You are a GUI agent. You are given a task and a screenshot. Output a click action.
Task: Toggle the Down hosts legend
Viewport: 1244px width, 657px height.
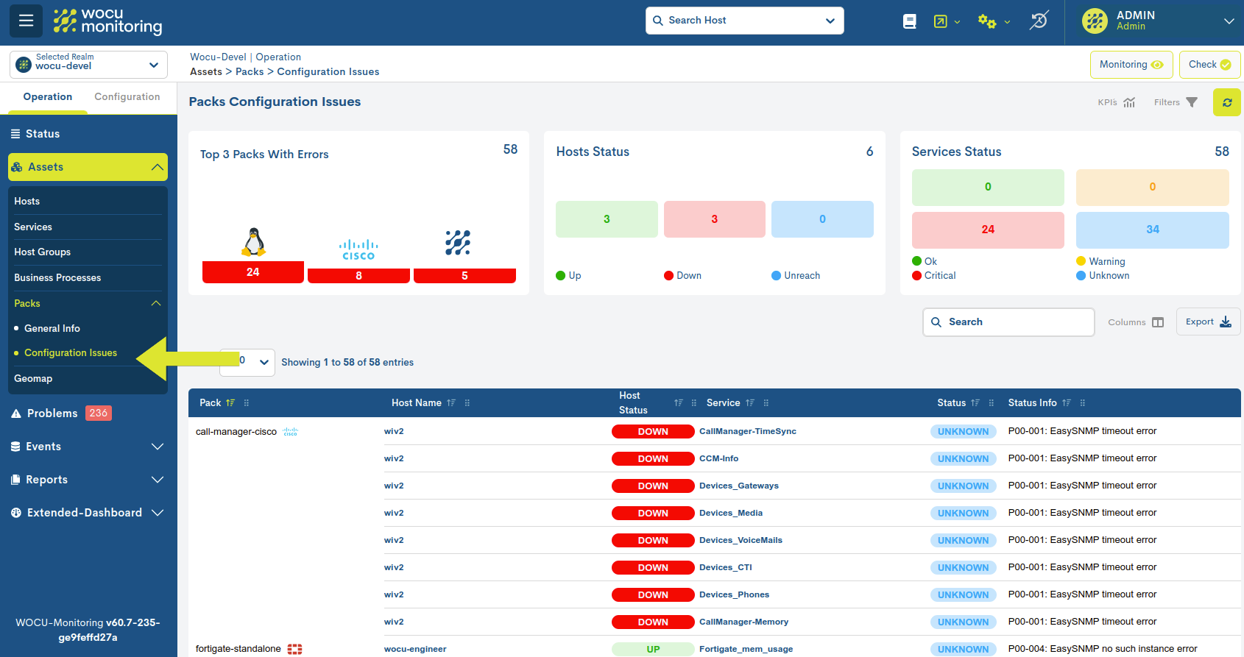682,276
